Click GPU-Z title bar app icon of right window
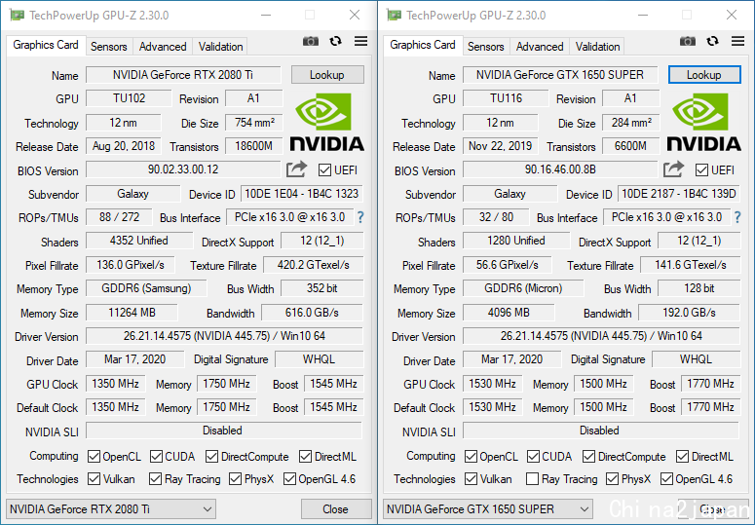The height and width of the screenshot is (525, 755). coord(395,15)
